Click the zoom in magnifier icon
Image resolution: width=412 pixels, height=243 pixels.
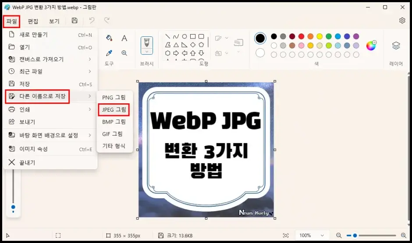pyautogui.click(x=404, y=236)
